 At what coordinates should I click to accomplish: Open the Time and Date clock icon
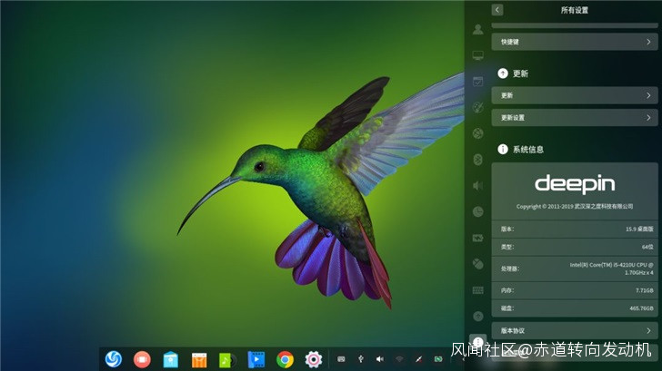(478, 212)
